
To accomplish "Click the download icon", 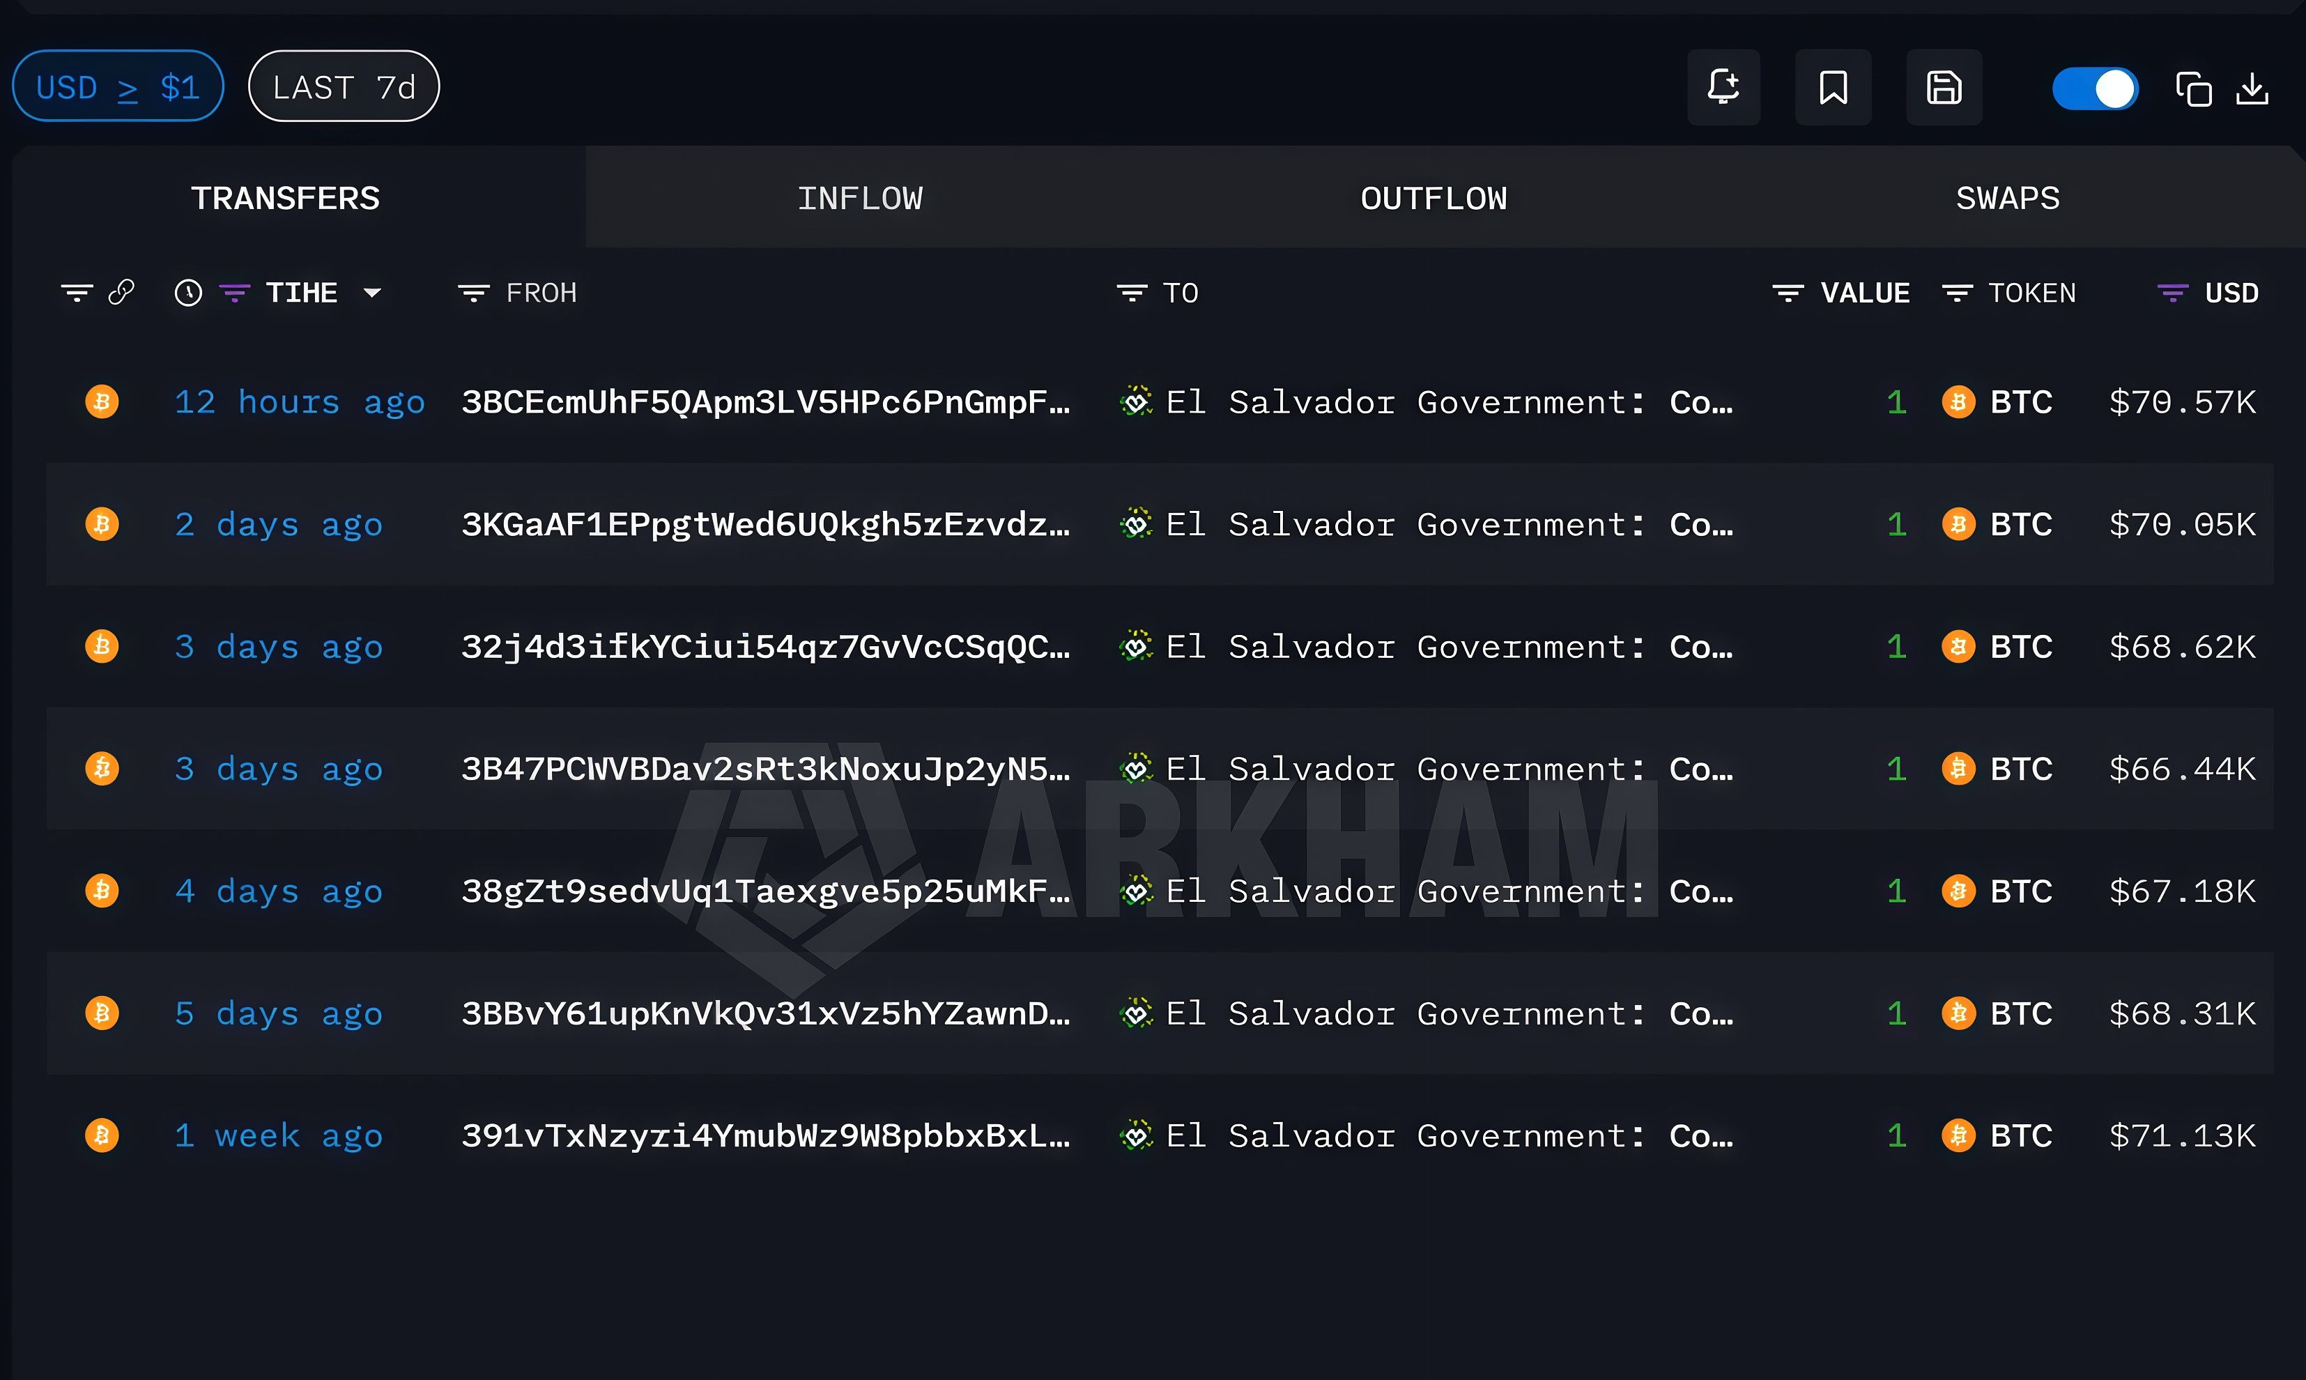I will [2252, 89].
